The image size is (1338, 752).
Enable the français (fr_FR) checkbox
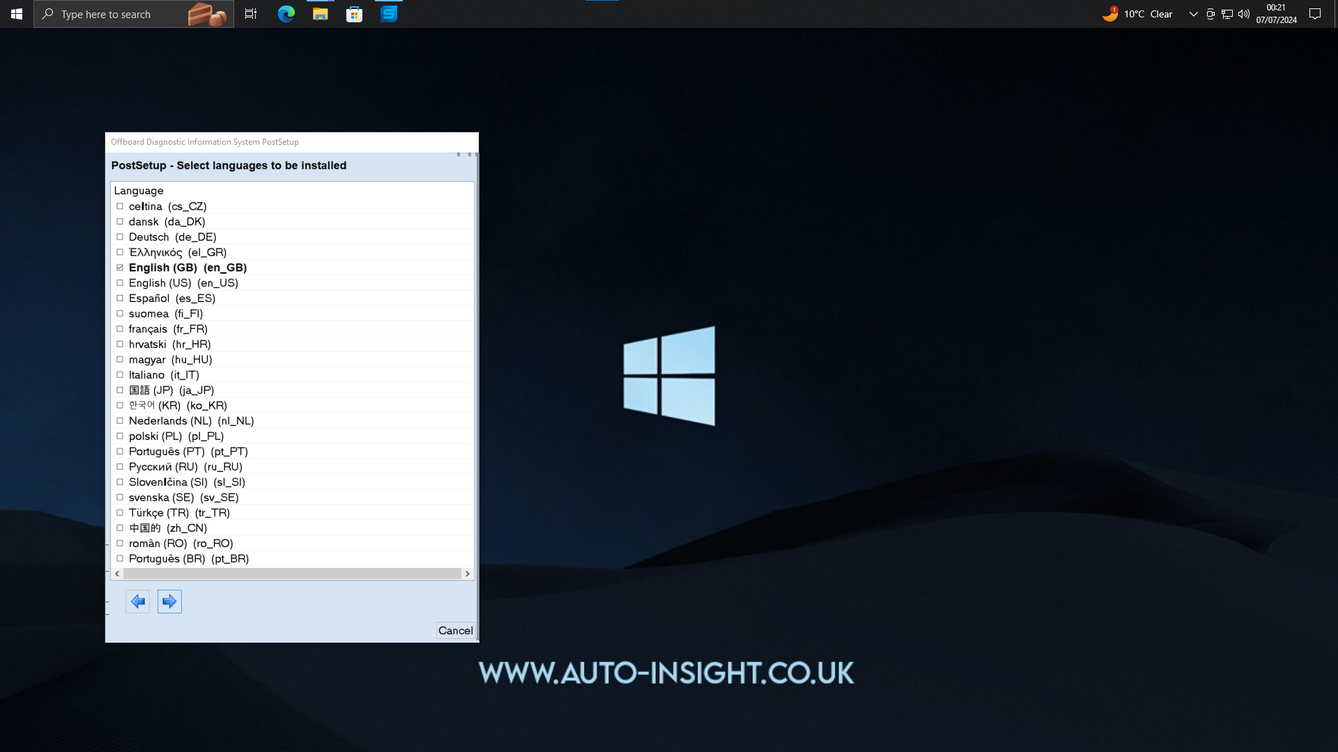click(120, 329)
